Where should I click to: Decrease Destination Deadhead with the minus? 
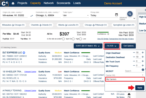pos(134,57)
